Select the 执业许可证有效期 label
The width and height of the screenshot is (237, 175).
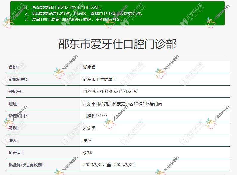coord(26,165)
